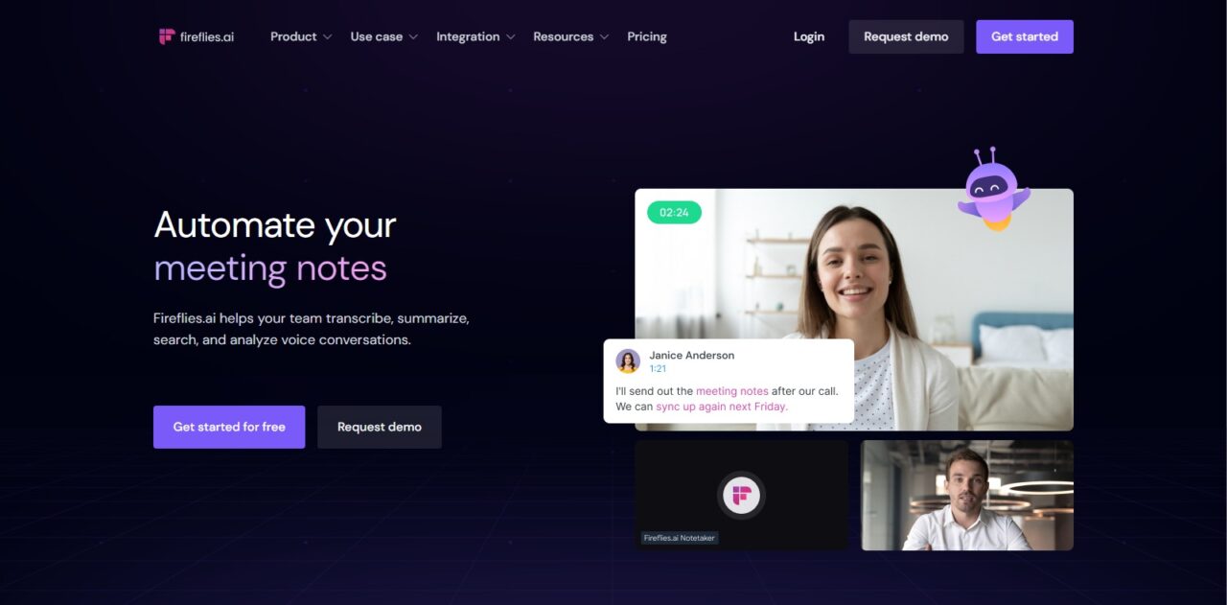This screenshot has height=605, width=1227.
Task: Click the Get started header button
Action: coord(1025,36)
